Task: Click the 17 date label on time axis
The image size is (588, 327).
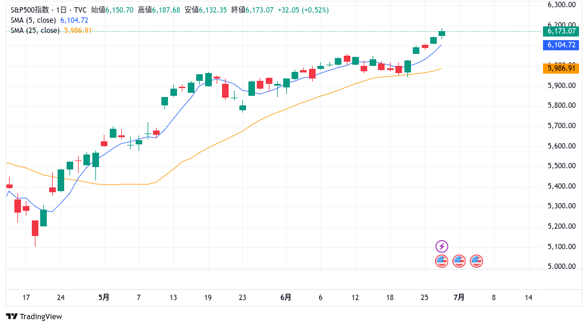Action: coord(26,298)
